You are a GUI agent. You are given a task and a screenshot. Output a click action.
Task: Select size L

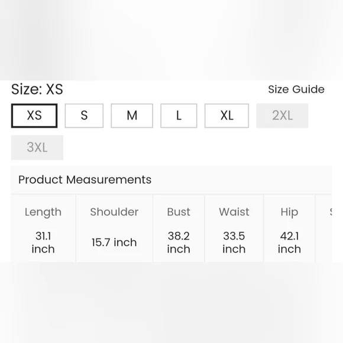coord(179,115)
